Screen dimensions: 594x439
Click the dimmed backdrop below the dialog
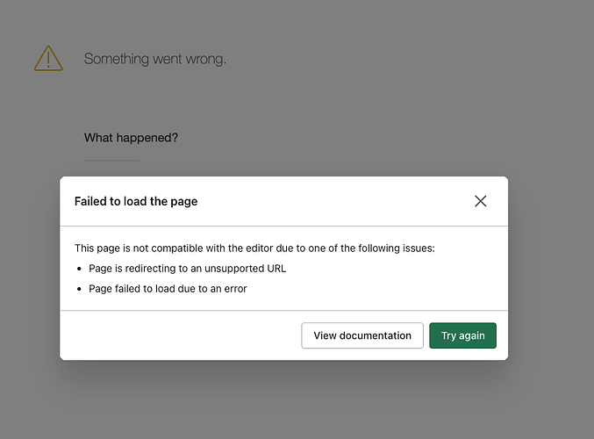tap(297, 399)
